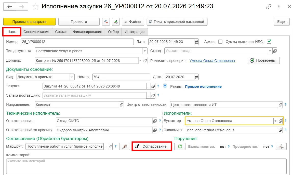This screenshot has height=175, width=293.
Task: Open Склад ОМТО responsible record icon
Action: tap(155, 121)
